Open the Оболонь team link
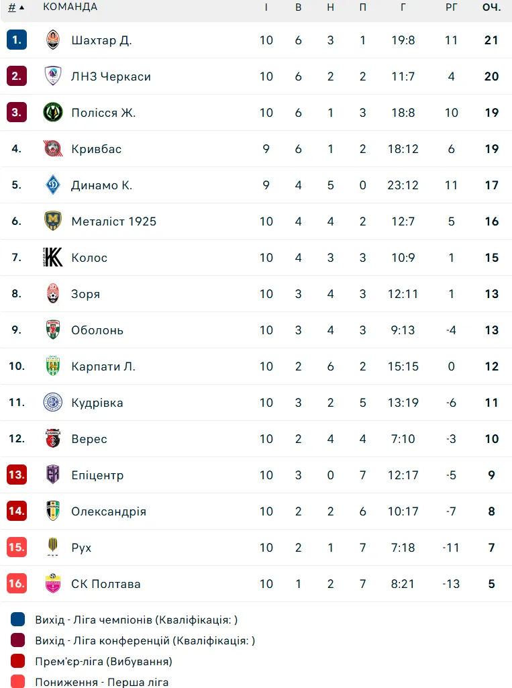 pyautogui.click(x=97, y=330)
